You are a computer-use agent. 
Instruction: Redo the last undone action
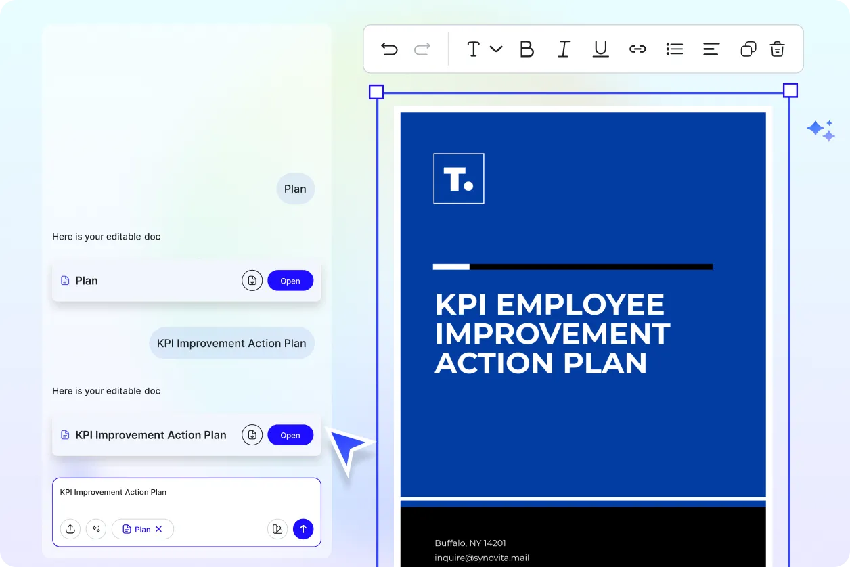(422, 49)
